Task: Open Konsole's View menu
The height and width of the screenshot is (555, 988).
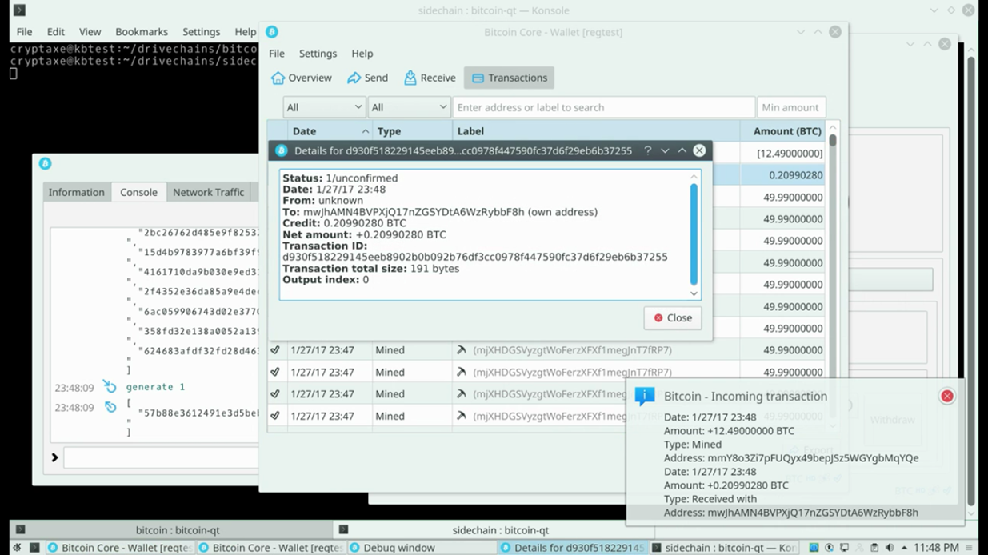Action: [x=90, y=32]
